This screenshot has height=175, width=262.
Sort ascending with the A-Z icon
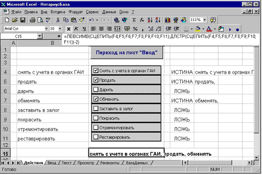coord(150,20)
